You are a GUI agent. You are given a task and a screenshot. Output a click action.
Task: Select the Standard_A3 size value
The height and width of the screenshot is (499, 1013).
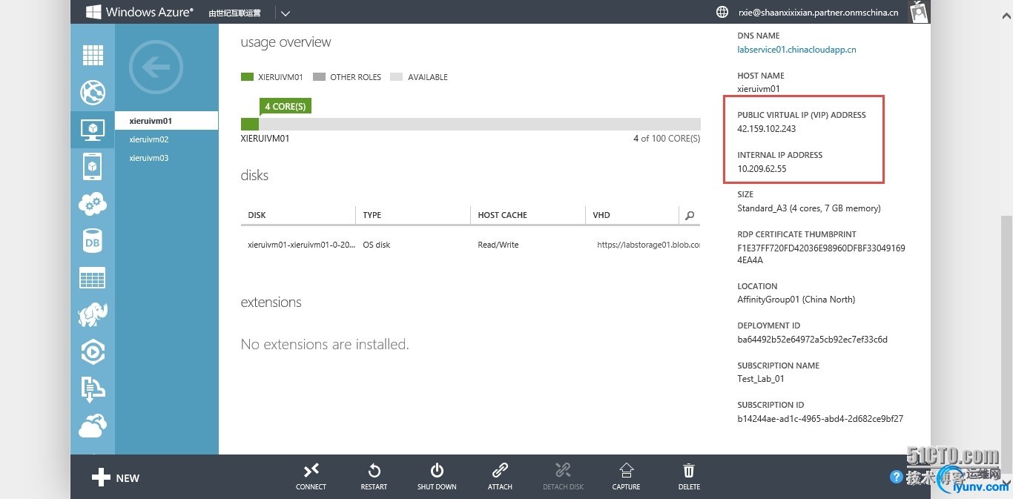pyautogui.click(x=809, y=208)
